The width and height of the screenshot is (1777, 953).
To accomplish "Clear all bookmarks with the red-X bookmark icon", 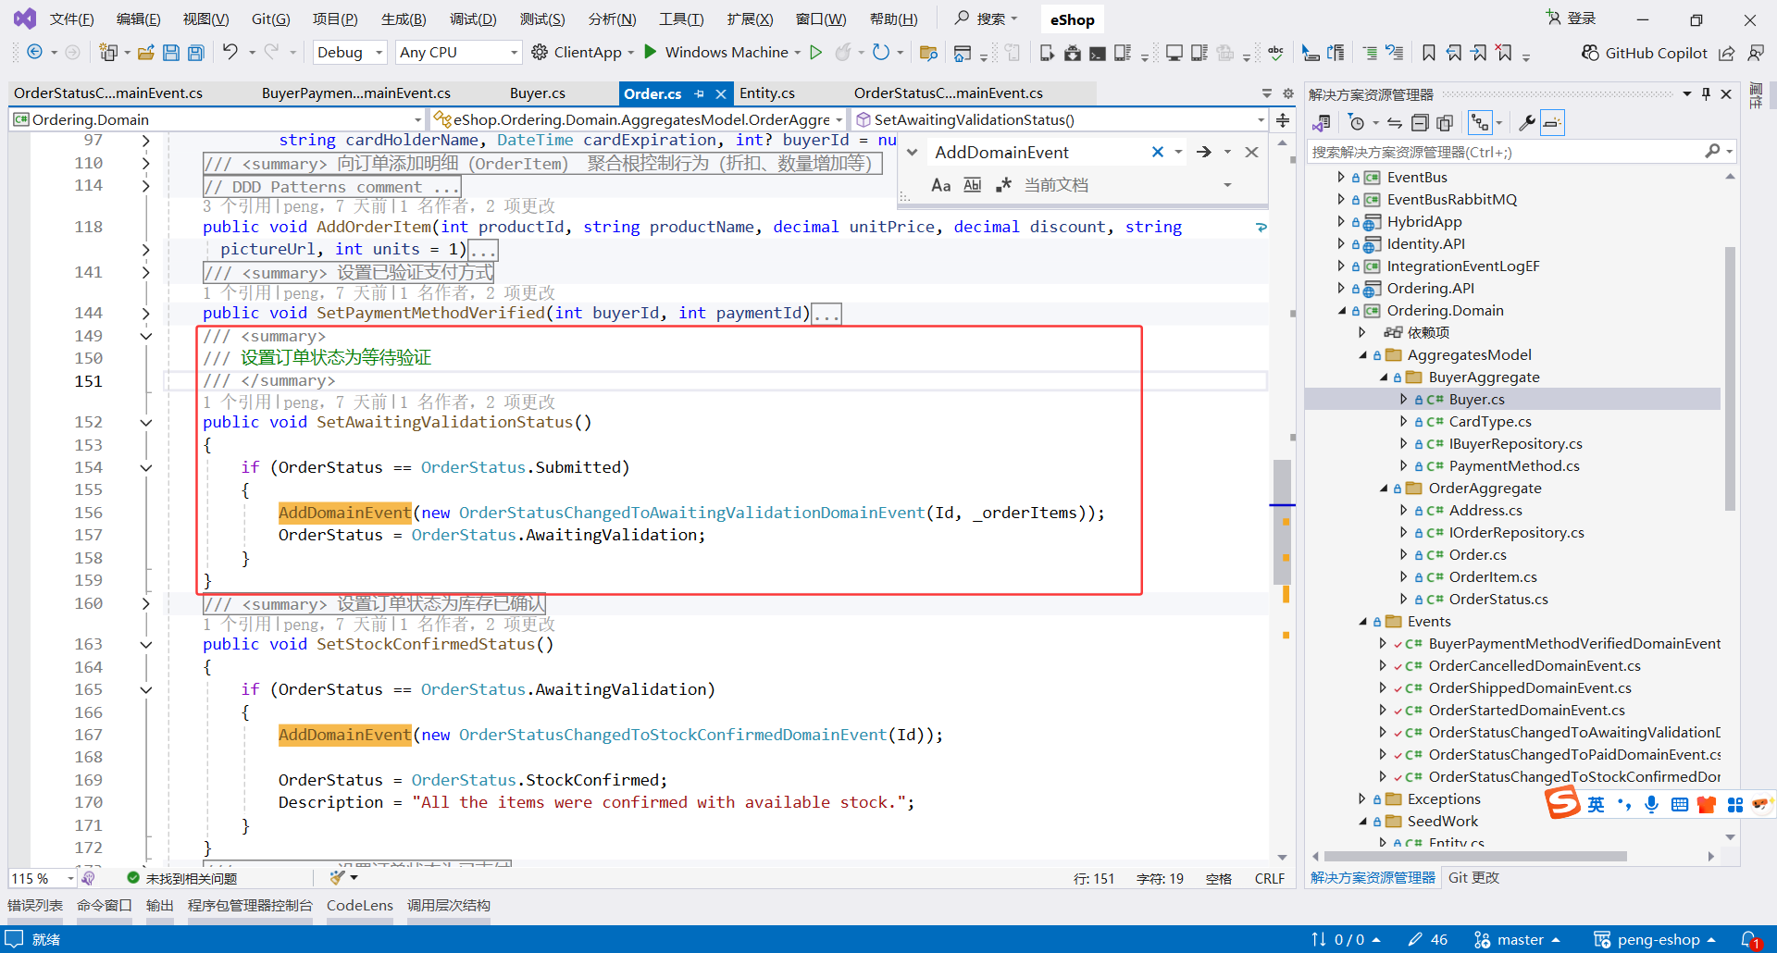I will click(x=1504, y=53).
